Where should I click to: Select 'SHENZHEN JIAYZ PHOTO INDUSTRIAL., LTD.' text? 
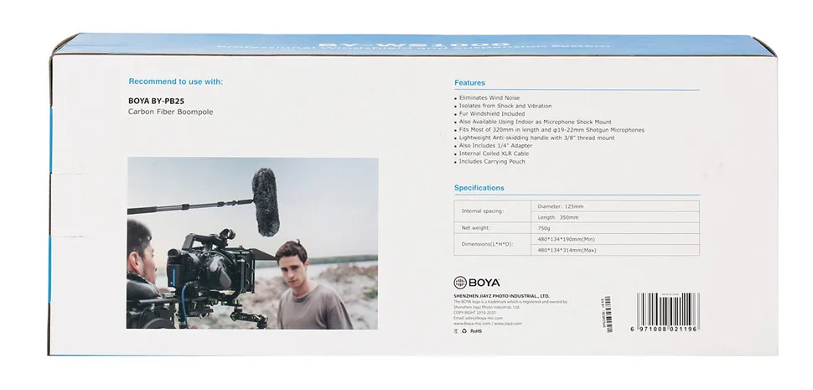501,296
